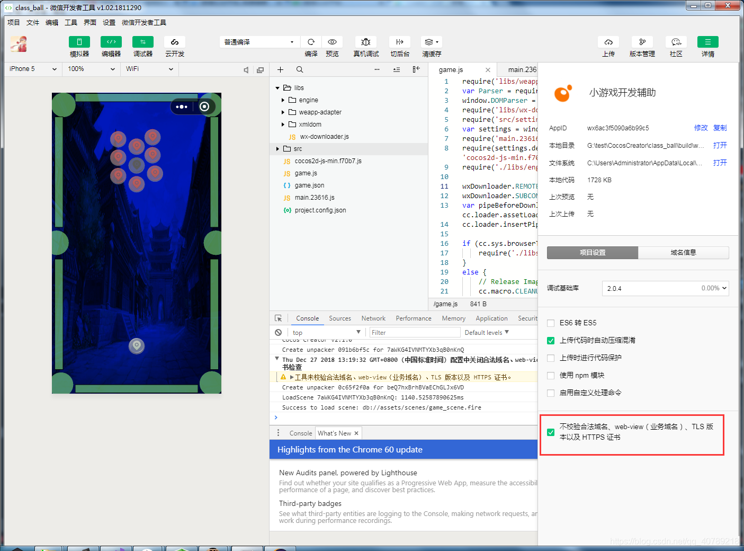744x551 pixels.
Task: Enable the ES6 转 ES5 checkbox
Action: pyautogui.click(x=551, y=323)
